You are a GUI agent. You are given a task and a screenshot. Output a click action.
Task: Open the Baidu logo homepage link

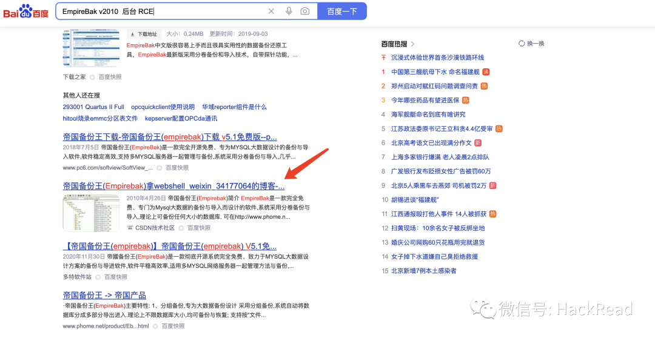click(x=26, y=12)
